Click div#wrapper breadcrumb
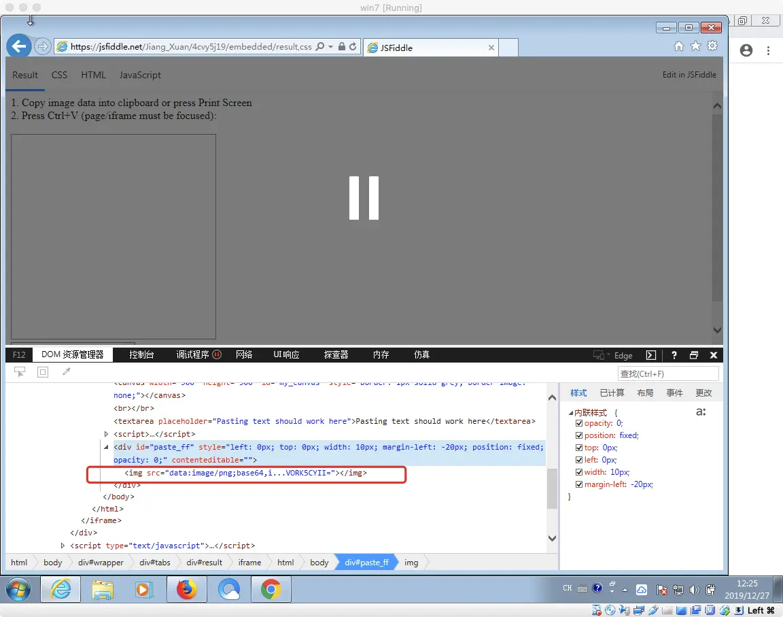This screenshot has width=783, height=617. click(x=101, y=563)
